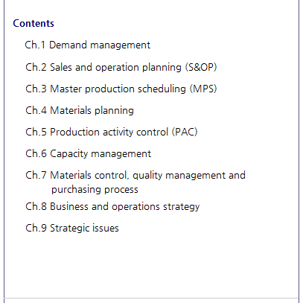Go to Ch.4 Materials planning
This screenshot has height=303, width=303.
(80, 110)
